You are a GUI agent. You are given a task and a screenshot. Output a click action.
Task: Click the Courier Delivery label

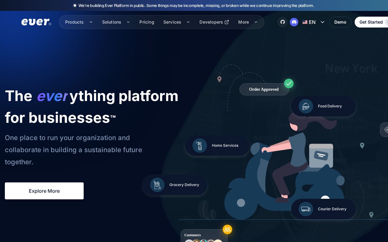point(332,209)
